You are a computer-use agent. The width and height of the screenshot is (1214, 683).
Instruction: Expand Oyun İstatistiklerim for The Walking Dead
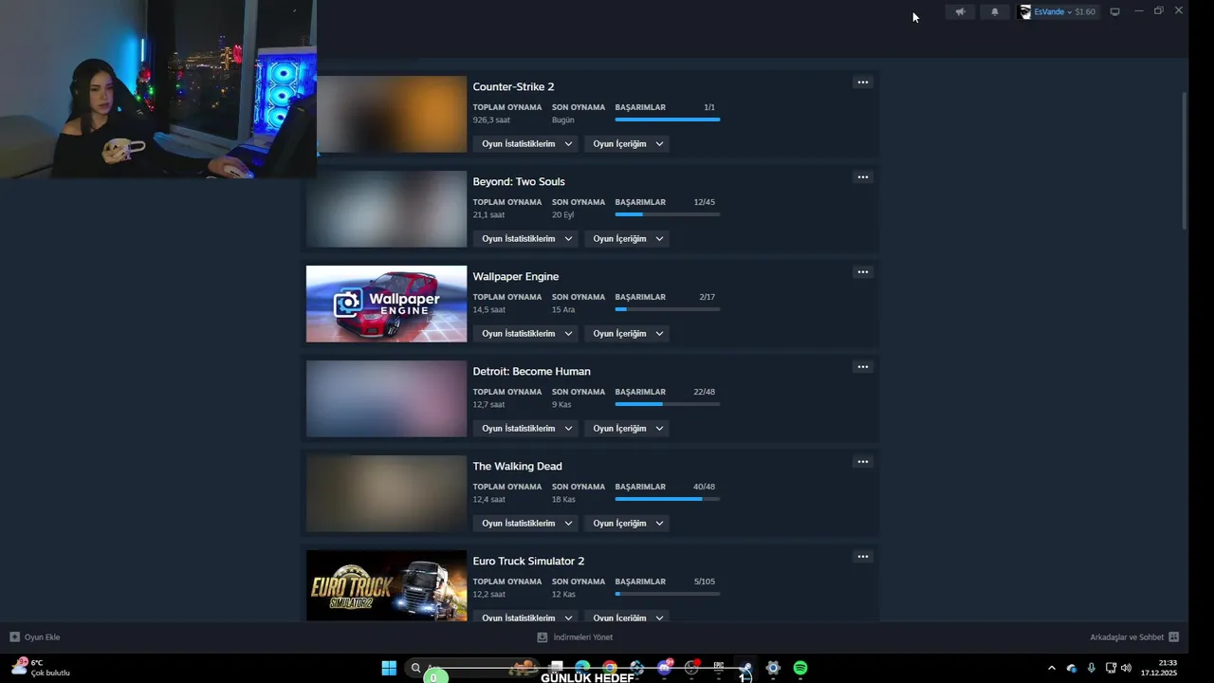pos(527,524)
